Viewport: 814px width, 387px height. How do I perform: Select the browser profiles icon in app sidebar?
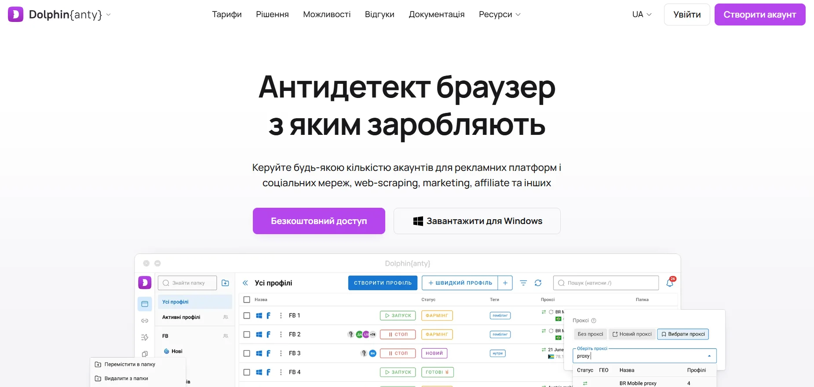(145, 304)
